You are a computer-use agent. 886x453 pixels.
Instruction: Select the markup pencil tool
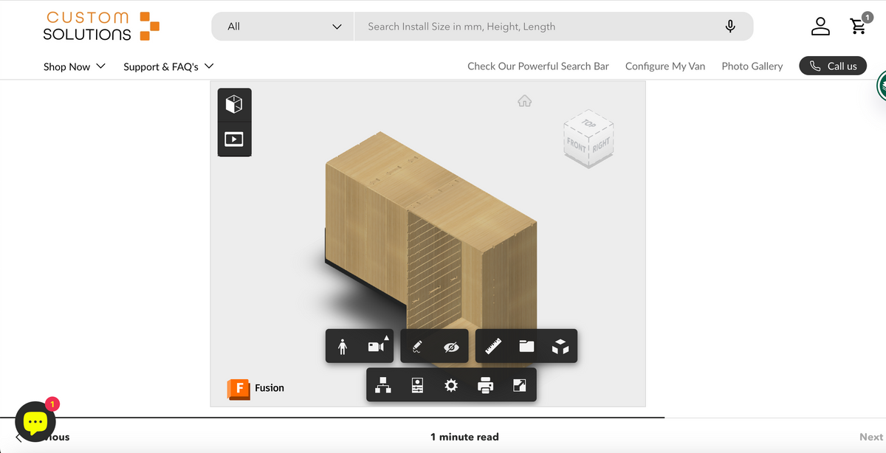pos(417,346)
